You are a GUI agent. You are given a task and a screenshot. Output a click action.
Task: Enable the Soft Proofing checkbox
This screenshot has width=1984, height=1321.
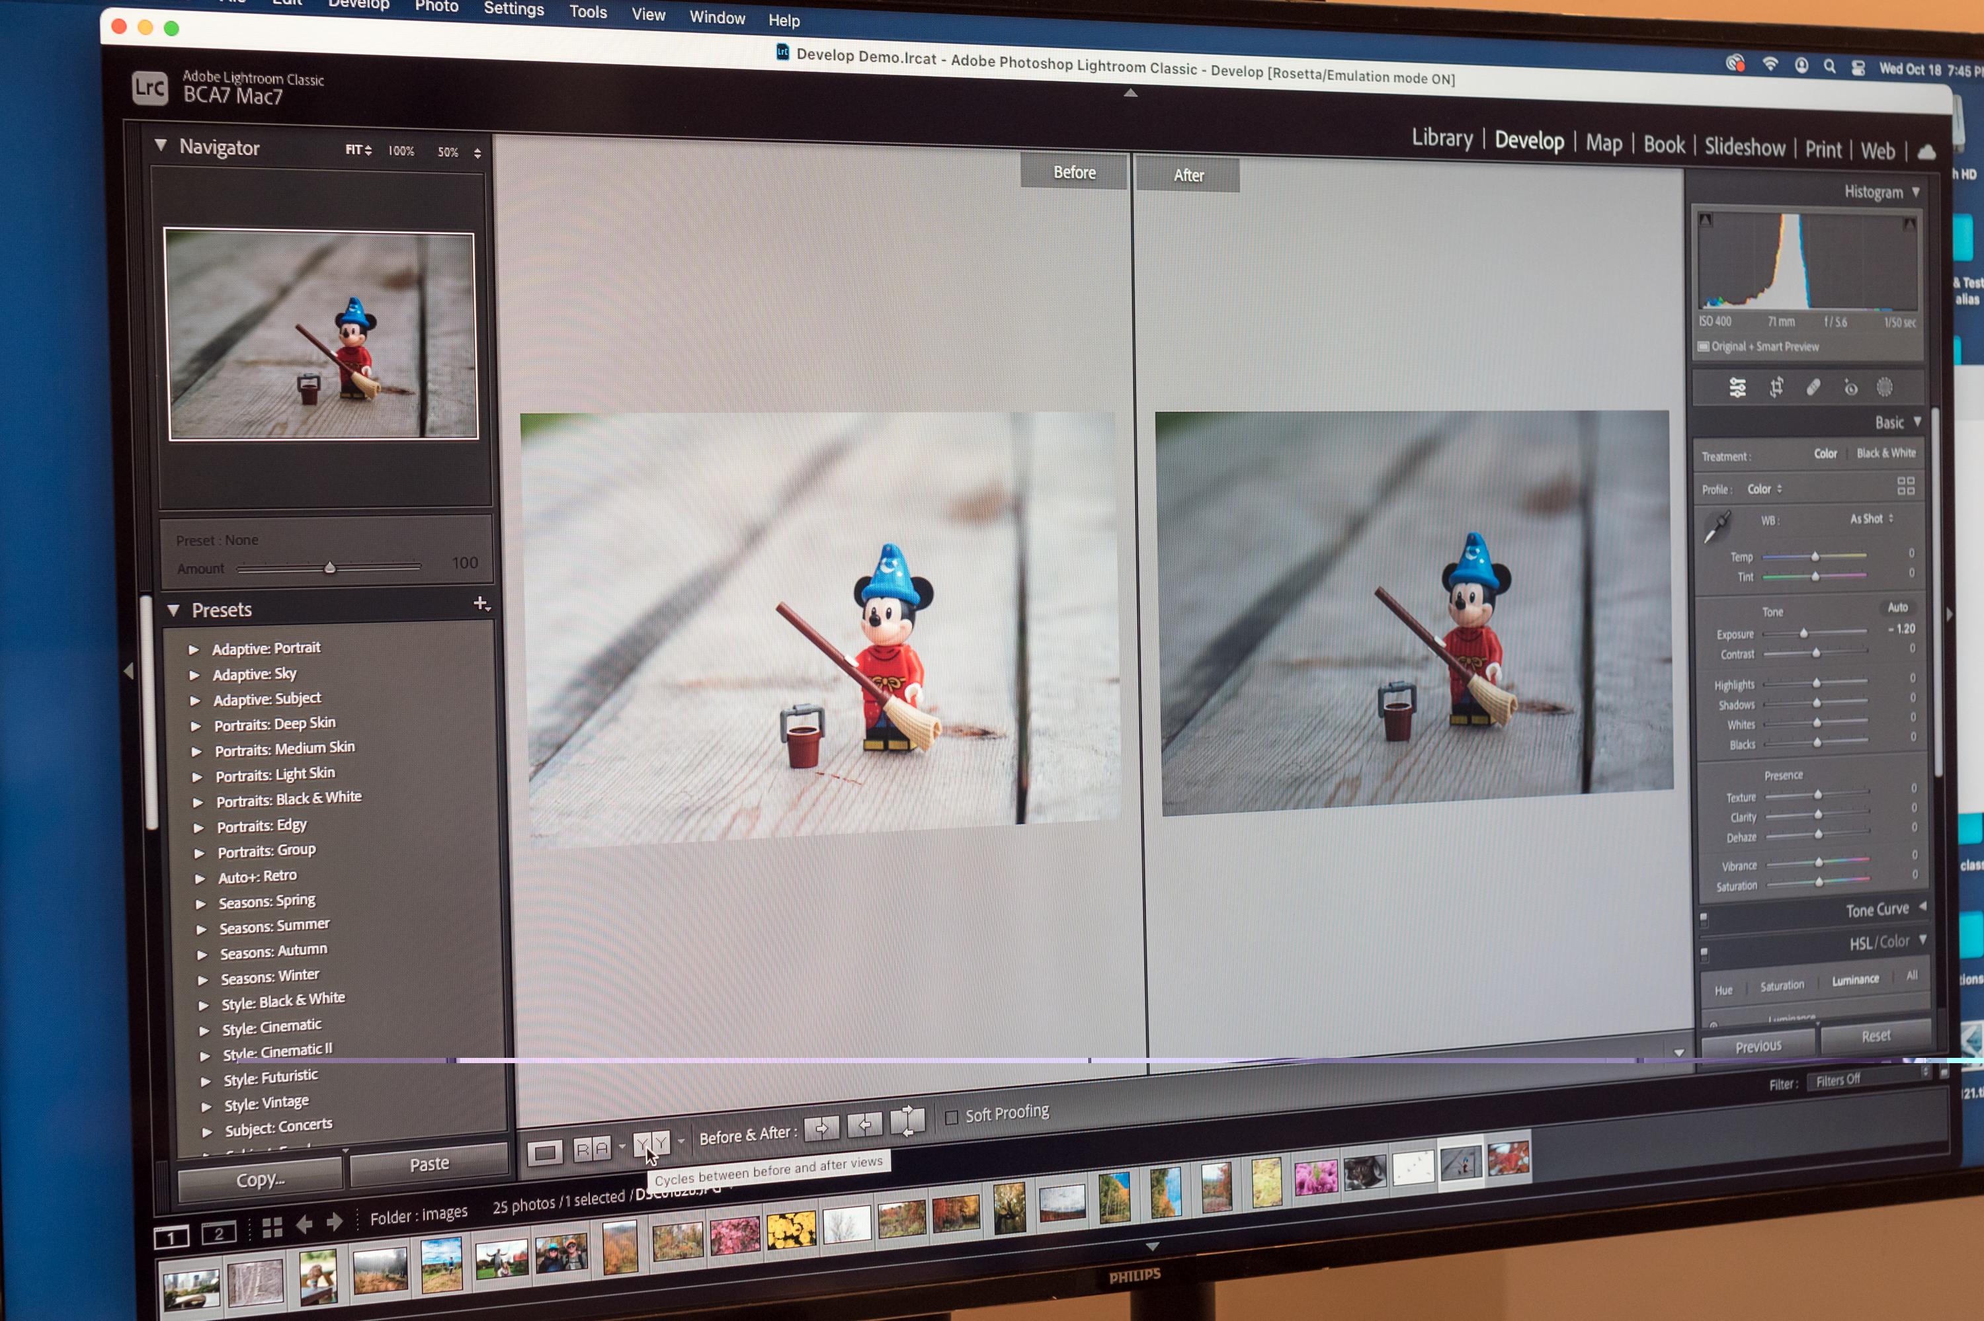click(952, 1118)
